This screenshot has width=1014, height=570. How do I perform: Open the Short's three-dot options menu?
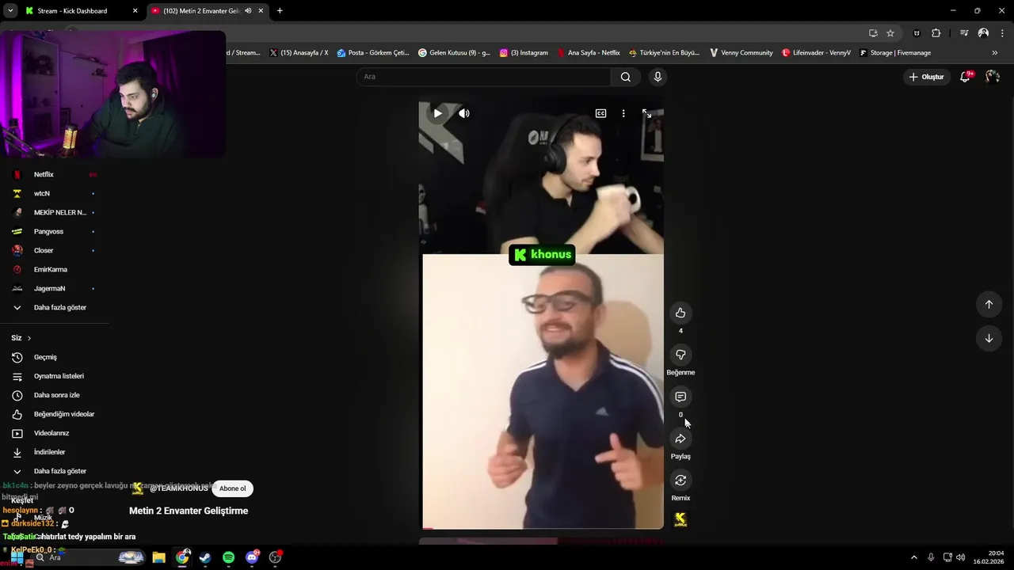[623, 113]
